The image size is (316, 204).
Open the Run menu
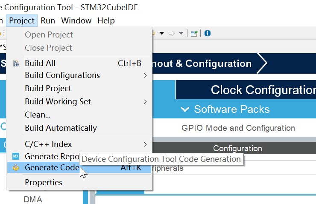tap(48, 21)
